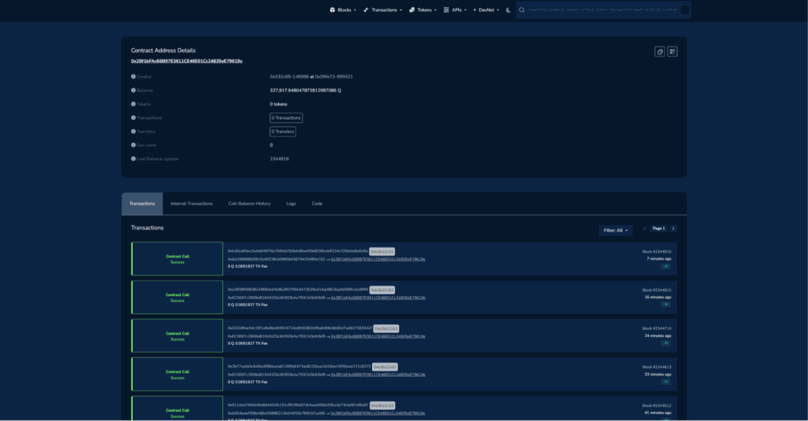Click the IN badge on Block #2344714 row
808x421 pixels.
click(x=666, y=343)
